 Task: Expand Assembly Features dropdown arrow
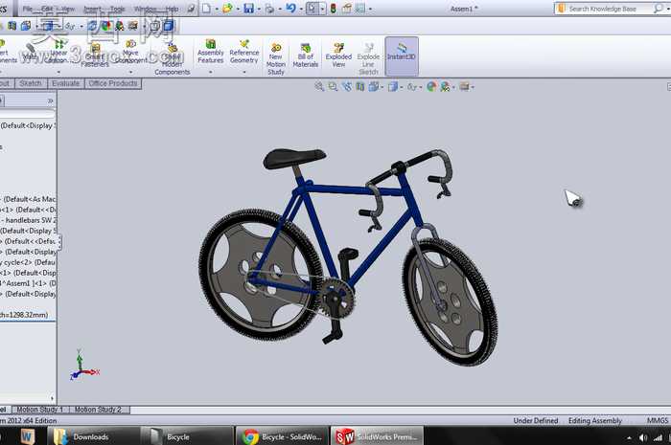[x=211, y=72]
